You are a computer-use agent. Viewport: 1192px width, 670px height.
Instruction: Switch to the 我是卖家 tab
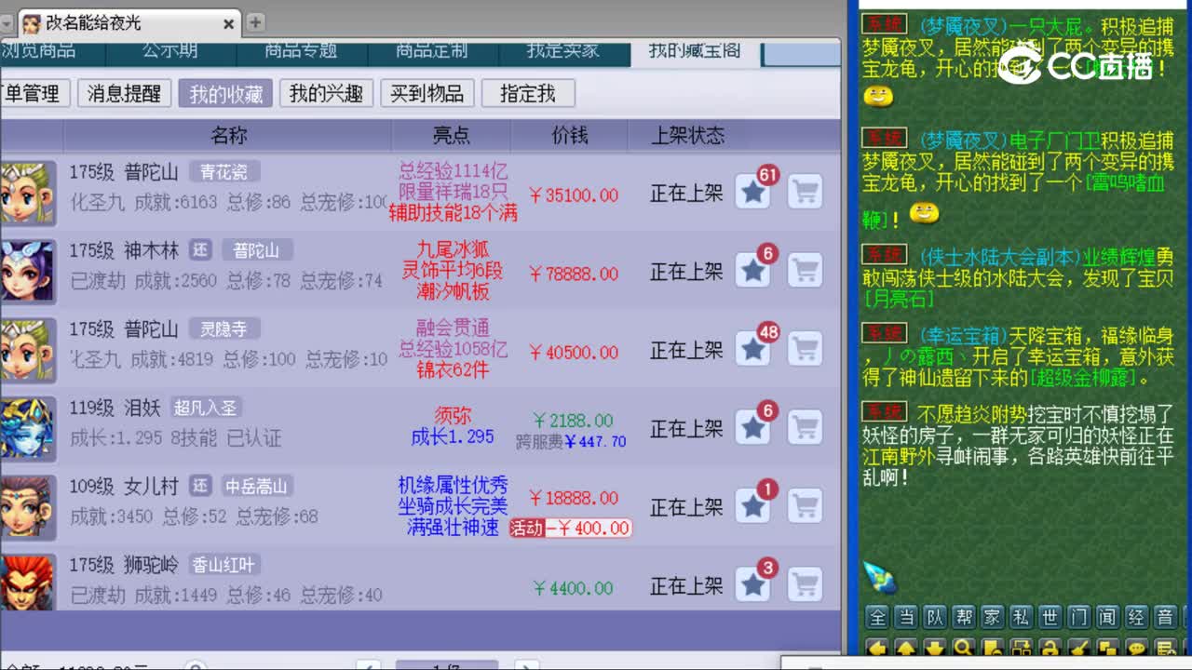(562, 53)
